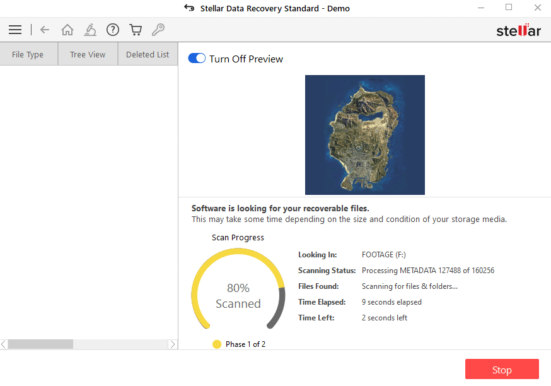The image size is (551, 386).
Task: Click the yellow Phase 1 of 2 dot
Action: 217,344
